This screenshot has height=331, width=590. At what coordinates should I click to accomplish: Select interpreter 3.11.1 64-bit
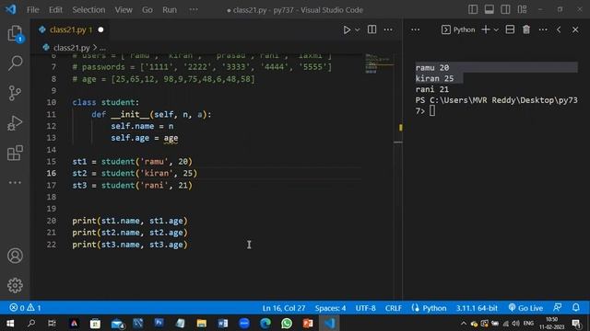pyautogui.click(x=477, y=308)
